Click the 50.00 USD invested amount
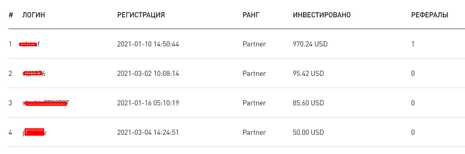This screenshot has width=465, height=154. [309, 132]
